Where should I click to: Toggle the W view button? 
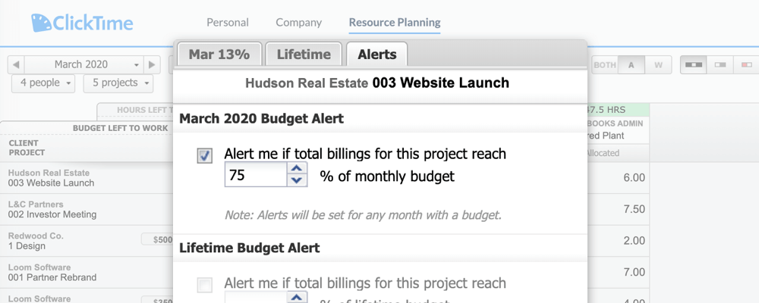click(x=658, y=64)
